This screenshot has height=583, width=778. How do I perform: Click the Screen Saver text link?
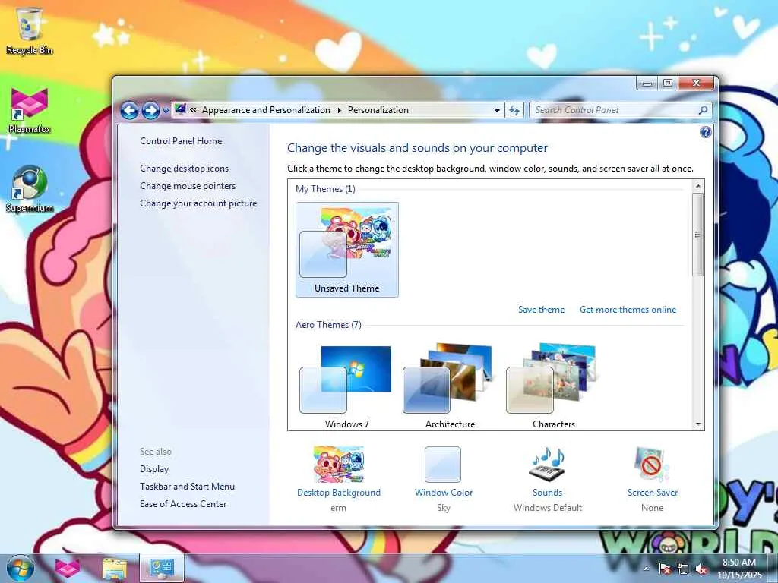(653, 493)
